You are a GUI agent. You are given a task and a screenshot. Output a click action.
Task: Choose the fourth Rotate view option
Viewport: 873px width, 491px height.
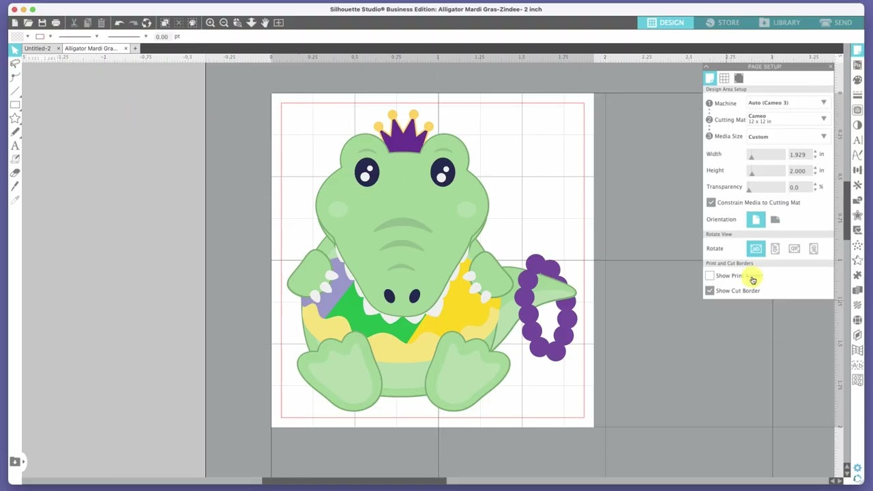tap(813, 248)
